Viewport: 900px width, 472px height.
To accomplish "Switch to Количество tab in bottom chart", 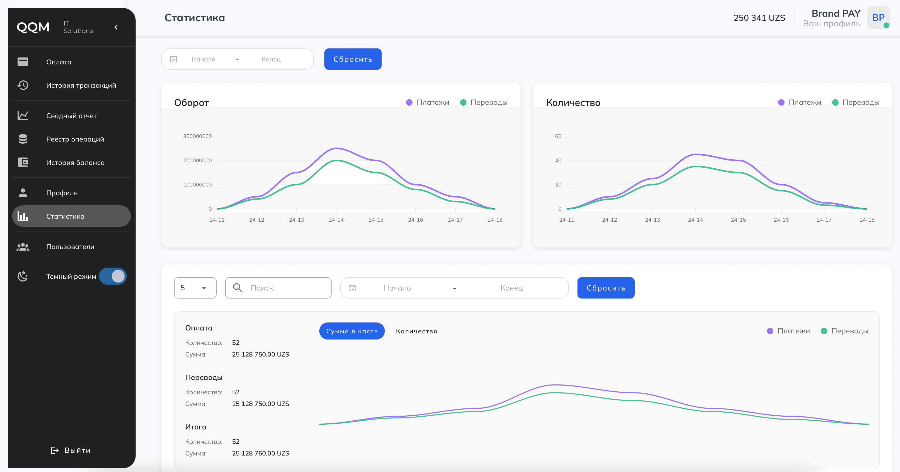I will [x=416, y=331].
